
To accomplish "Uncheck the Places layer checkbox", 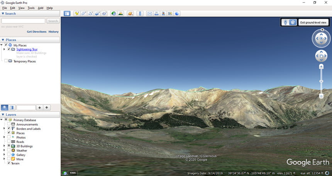I will click(x=9, y=133).
